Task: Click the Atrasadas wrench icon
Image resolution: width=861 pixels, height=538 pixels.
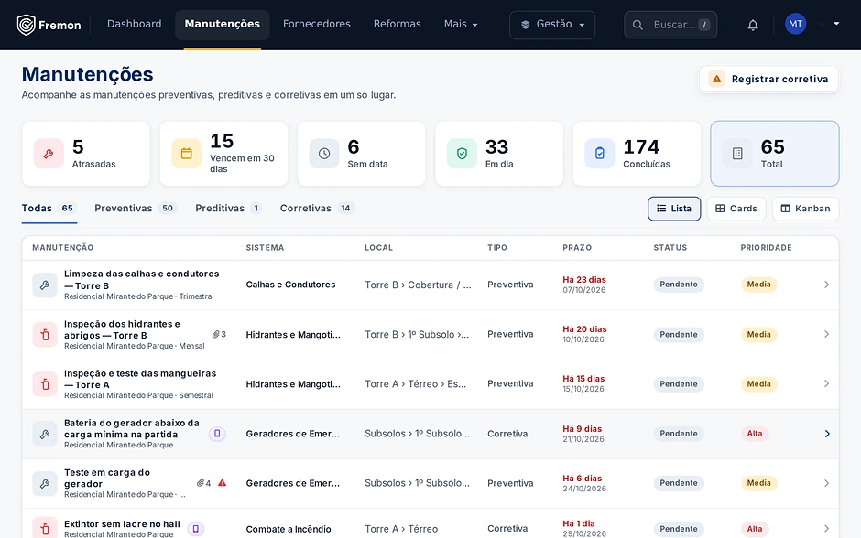Action: 49,154
